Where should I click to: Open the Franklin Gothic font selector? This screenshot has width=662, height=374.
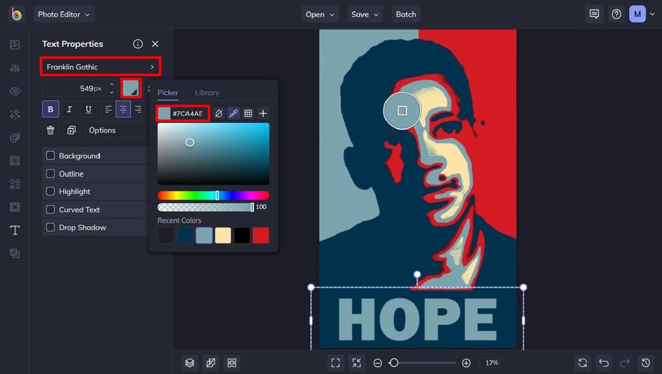tap(100, 67)
